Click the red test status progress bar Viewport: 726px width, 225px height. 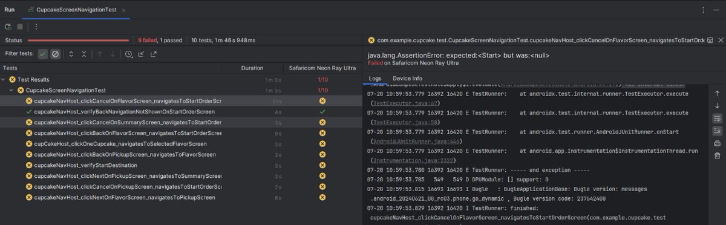click(x=78, y=41)
